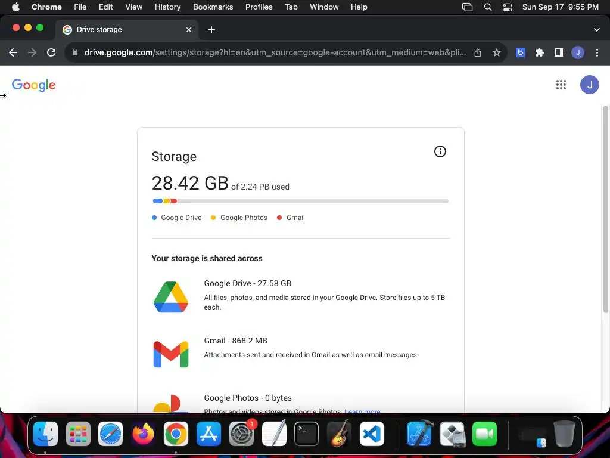The image size is (610, 458).
Task: Click the Google logo
Action: 34,85
